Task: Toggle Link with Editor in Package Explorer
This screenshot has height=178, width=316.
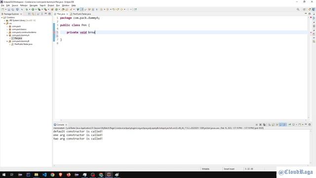Action: pyautogui.click(x=33, y=14)
